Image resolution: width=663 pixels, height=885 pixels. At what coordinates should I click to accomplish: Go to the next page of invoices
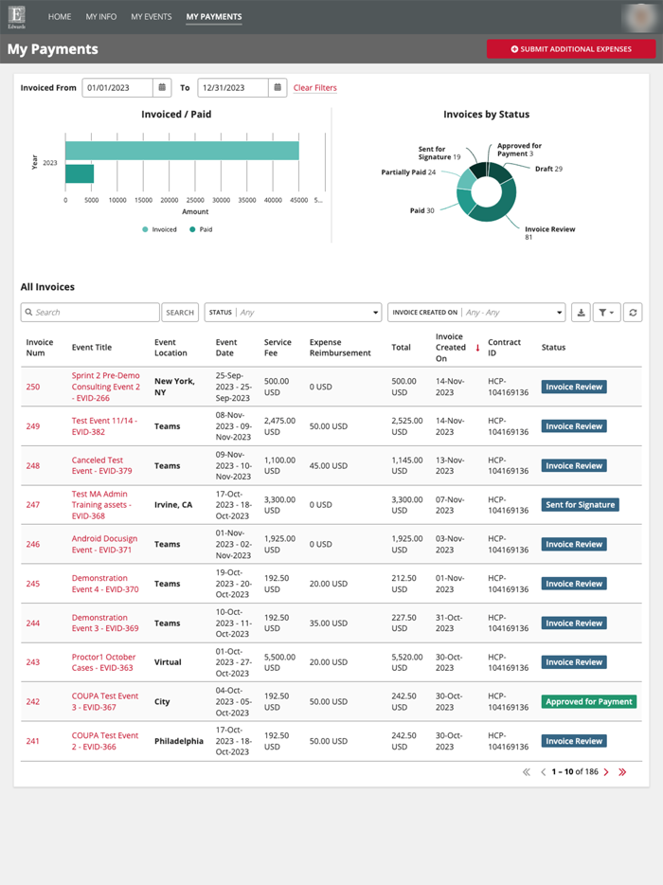click(606, 772)
